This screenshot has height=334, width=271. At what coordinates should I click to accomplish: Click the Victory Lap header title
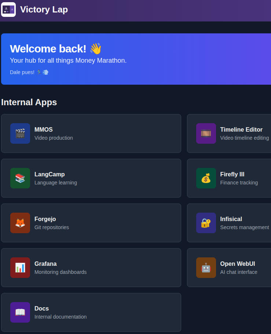[44, 10]
